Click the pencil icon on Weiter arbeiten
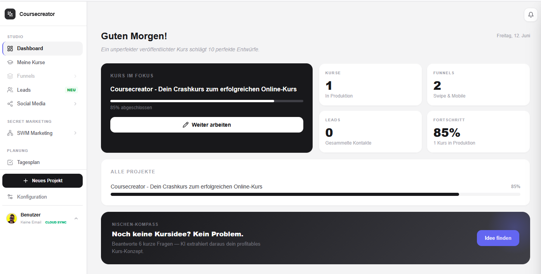 (186, 125)
